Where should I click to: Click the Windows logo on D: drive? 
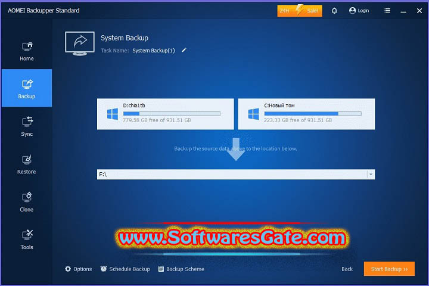click(x=113, y=114)
